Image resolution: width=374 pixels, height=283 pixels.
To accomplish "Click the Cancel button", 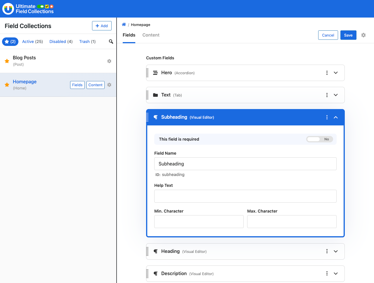I will point(328,35).
